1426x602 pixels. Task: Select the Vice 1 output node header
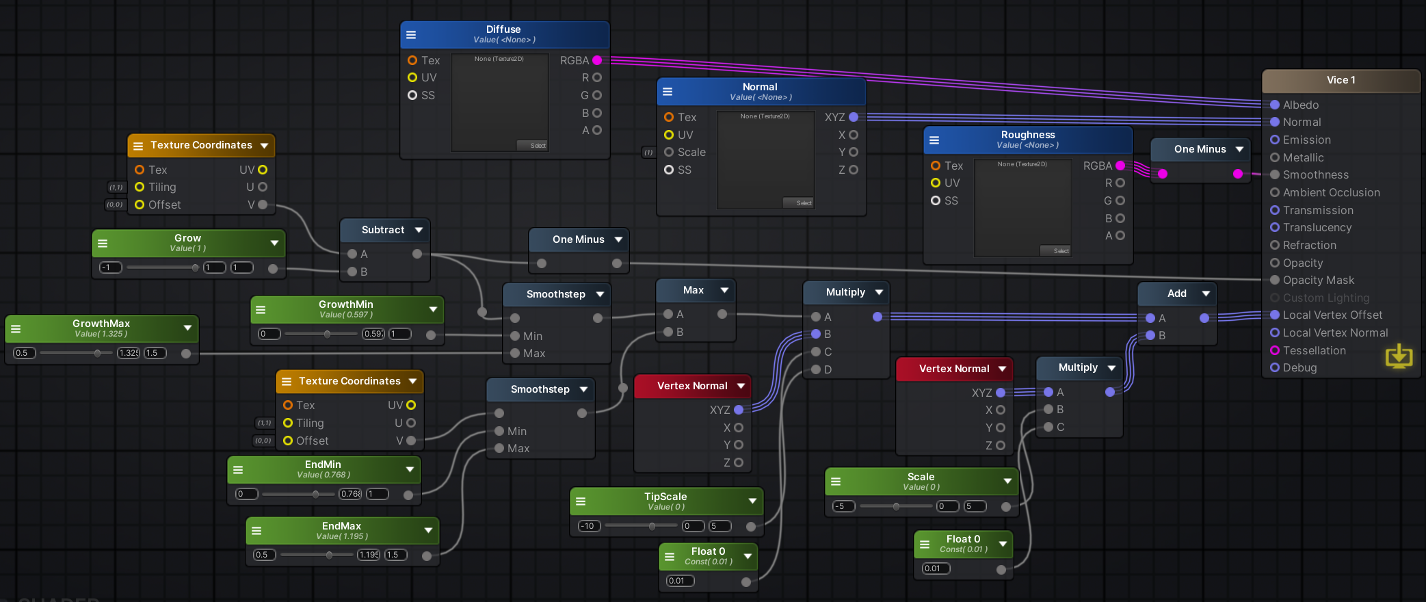1341,80
